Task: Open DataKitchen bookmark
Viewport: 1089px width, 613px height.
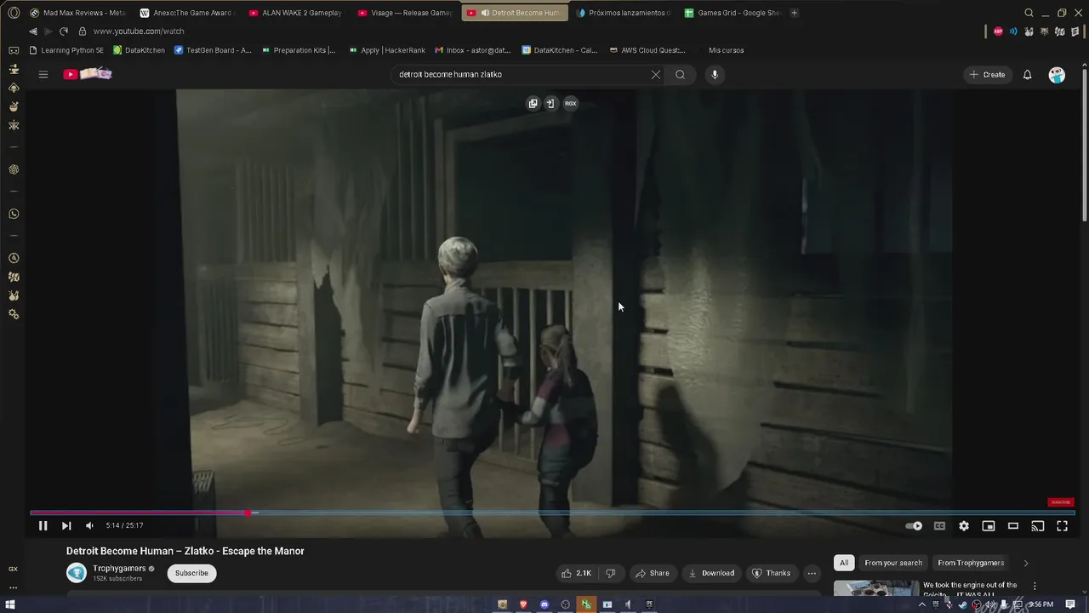Action: coord(139,50)
